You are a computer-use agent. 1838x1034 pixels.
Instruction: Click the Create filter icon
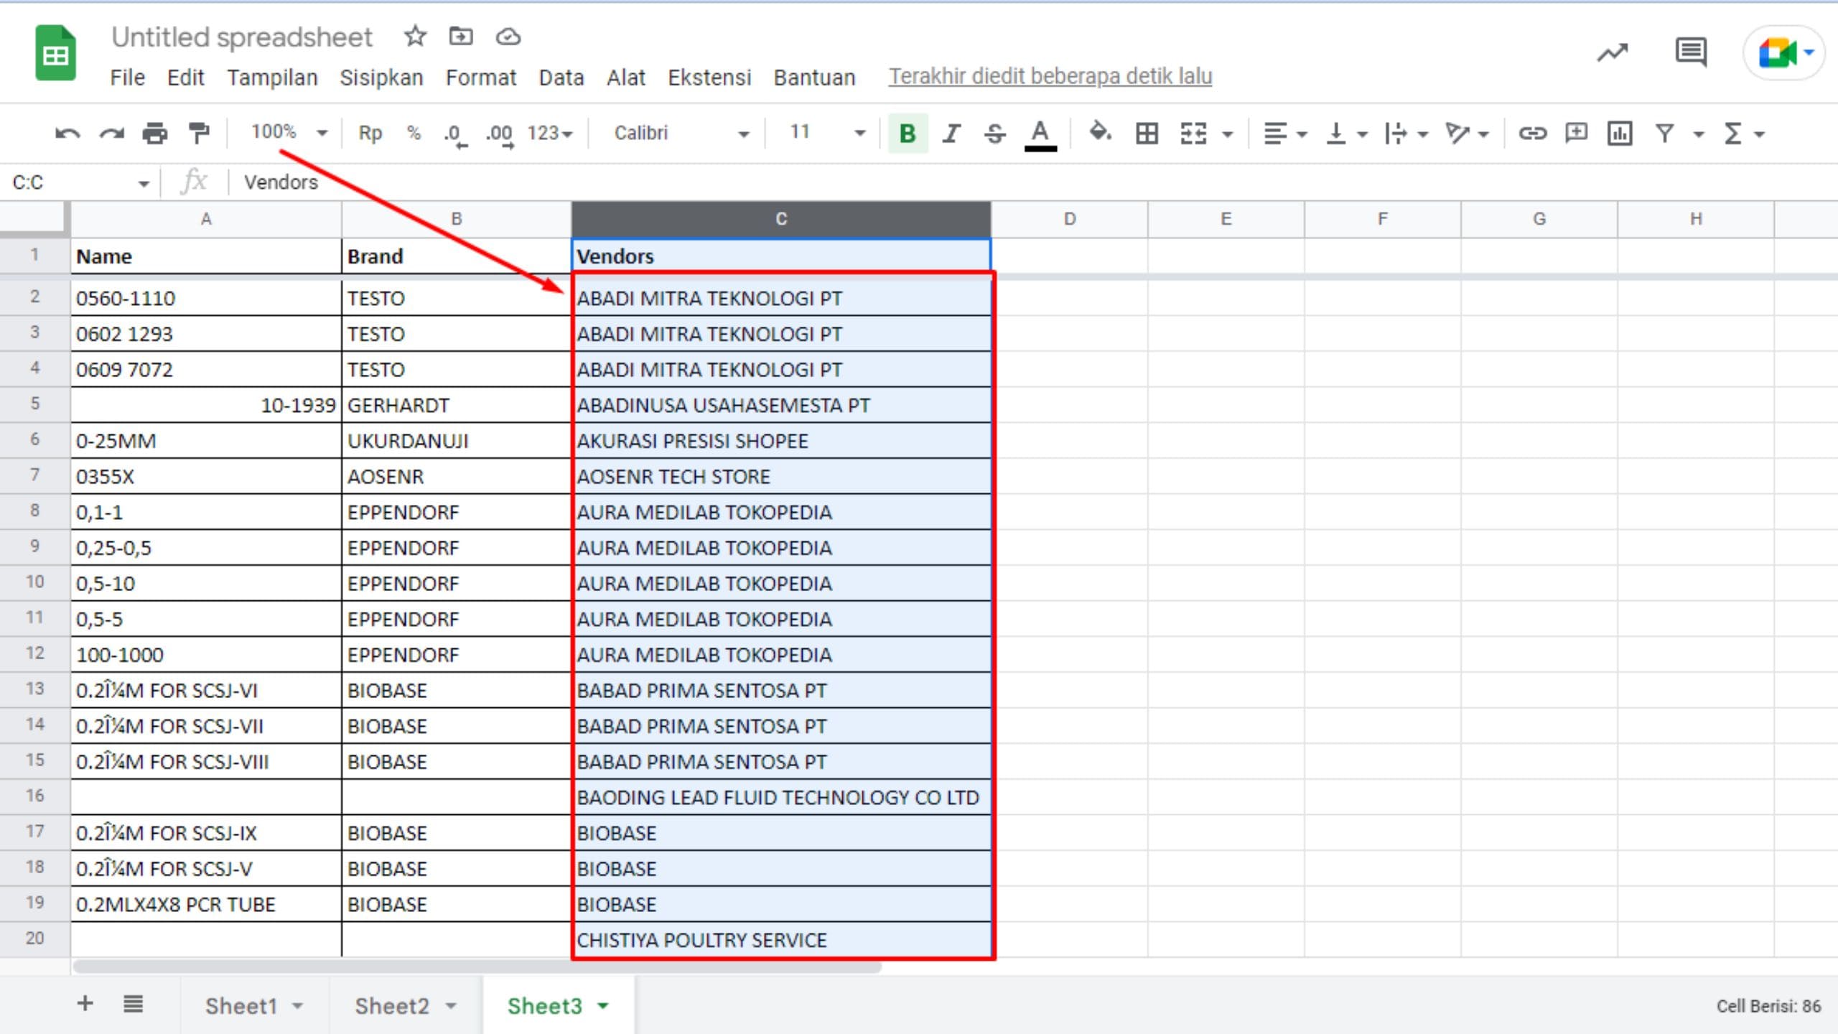point(1664,134)
